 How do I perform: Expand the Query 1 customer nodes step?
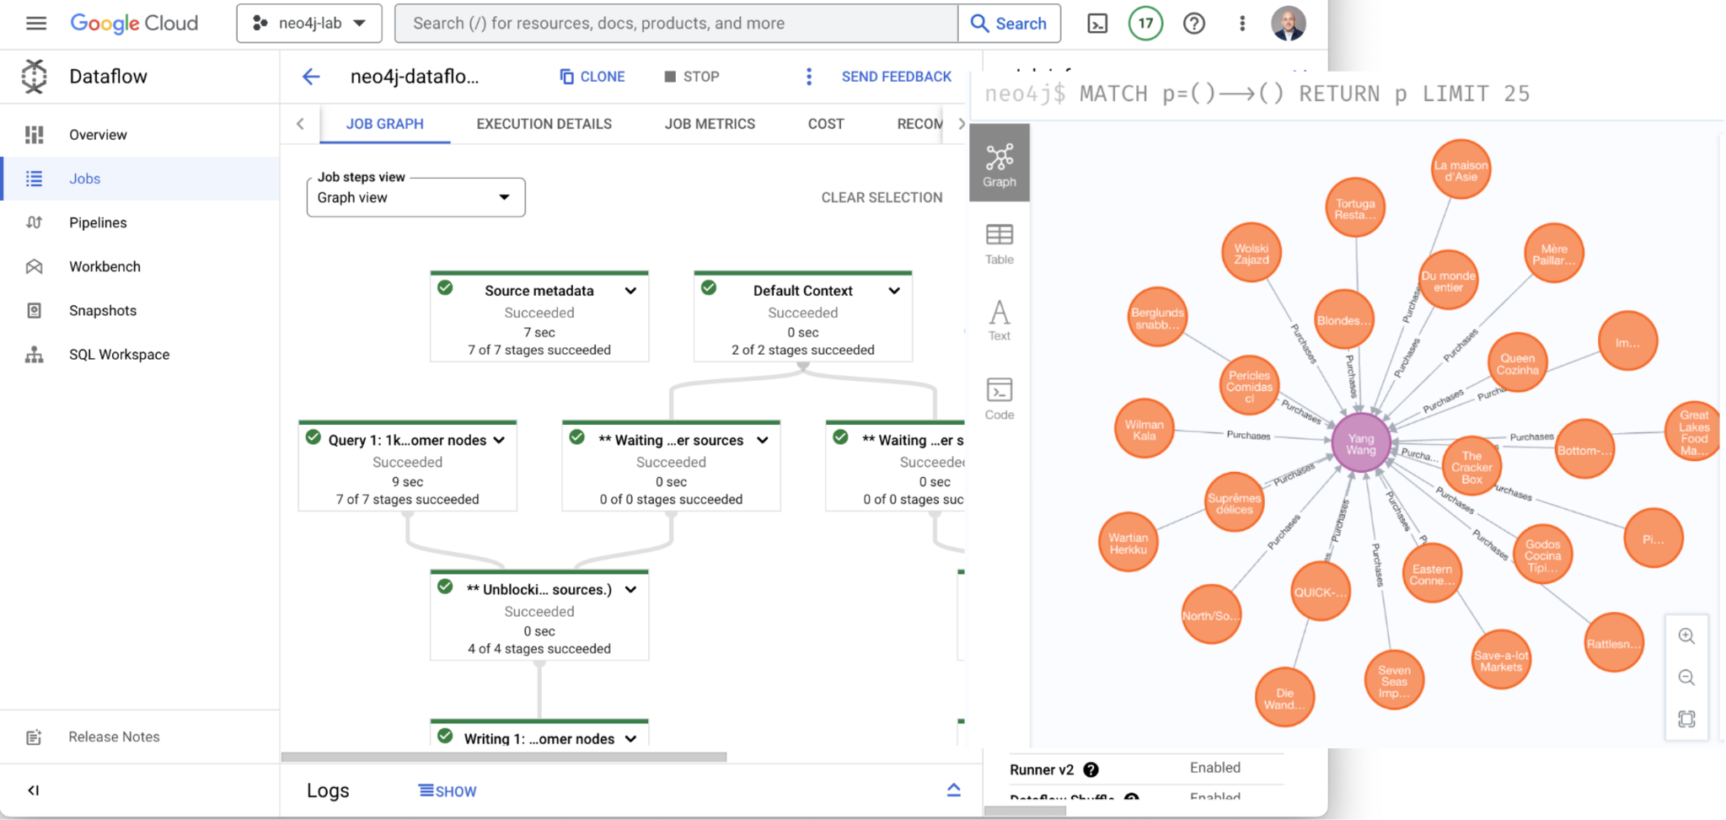click(x=499, y=440)
